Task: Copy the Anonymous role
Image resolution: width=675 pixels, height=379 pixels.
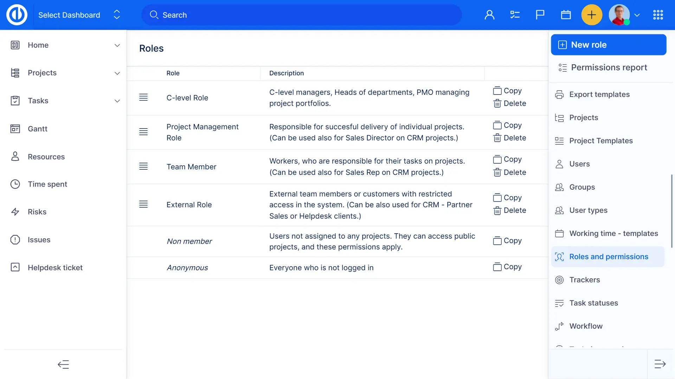Action: 507,267
